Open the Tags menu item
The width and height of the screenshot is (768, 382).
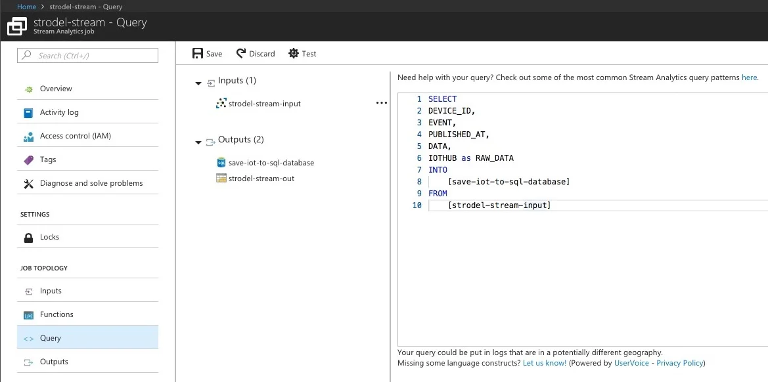[x=87, y=159]
